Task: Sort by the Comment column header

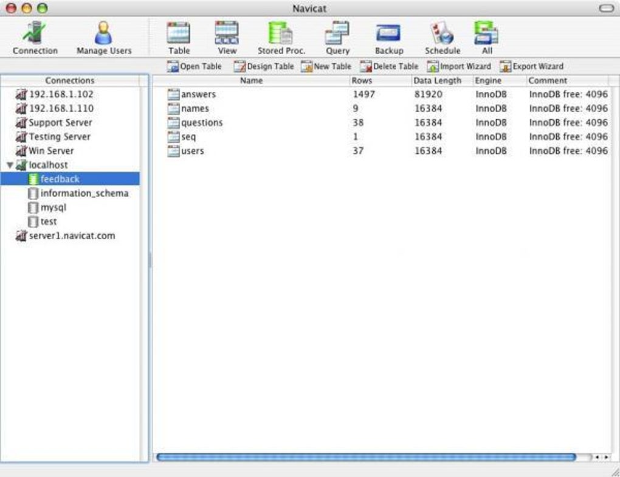Action: click(x=567, y=80)
